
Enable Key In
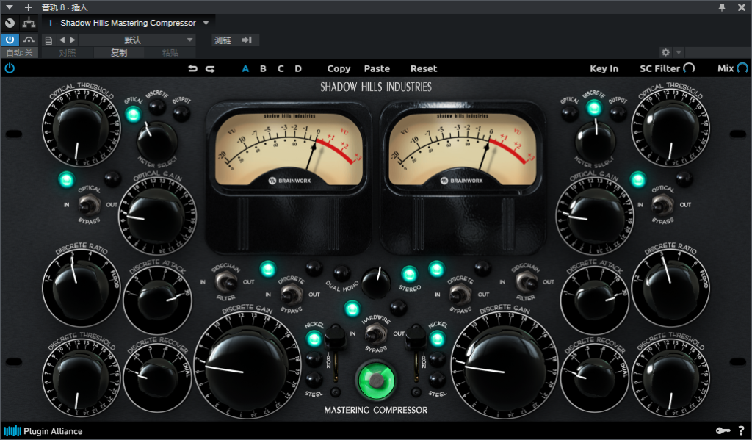pos(604,68)
